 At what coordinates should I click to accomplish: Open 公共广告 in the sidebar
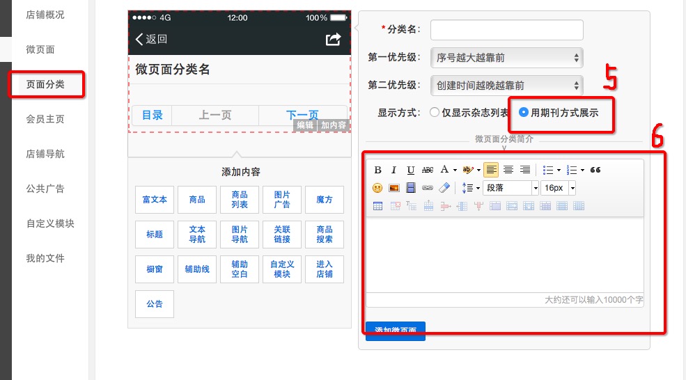[x=45, y=189]
